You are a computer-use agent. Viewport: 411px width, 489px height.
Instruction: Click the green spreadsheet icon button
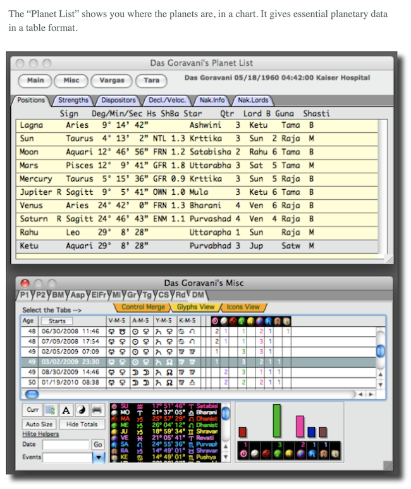click(50, 410)
